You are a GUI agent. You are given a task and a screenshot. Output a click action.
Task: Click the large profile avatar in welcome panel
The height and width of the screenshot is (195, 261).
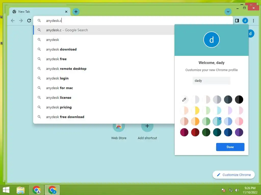pyautogui.click(x=211, y=40)
